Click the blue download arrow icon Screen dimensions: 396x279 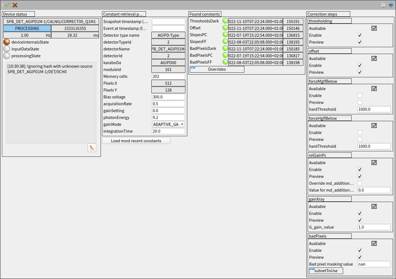pyautogui.click(x=391, y=5)
